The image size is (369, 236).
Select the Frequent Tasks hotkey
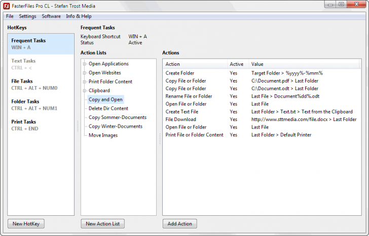click(x=41, y=44)
